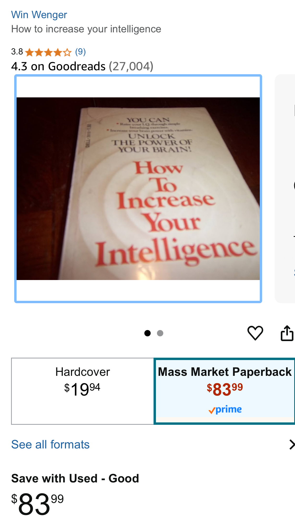The width and height of the screenshot is (295, 519).
Task: Select the Mass Market Paperback format
Action: 225,391
